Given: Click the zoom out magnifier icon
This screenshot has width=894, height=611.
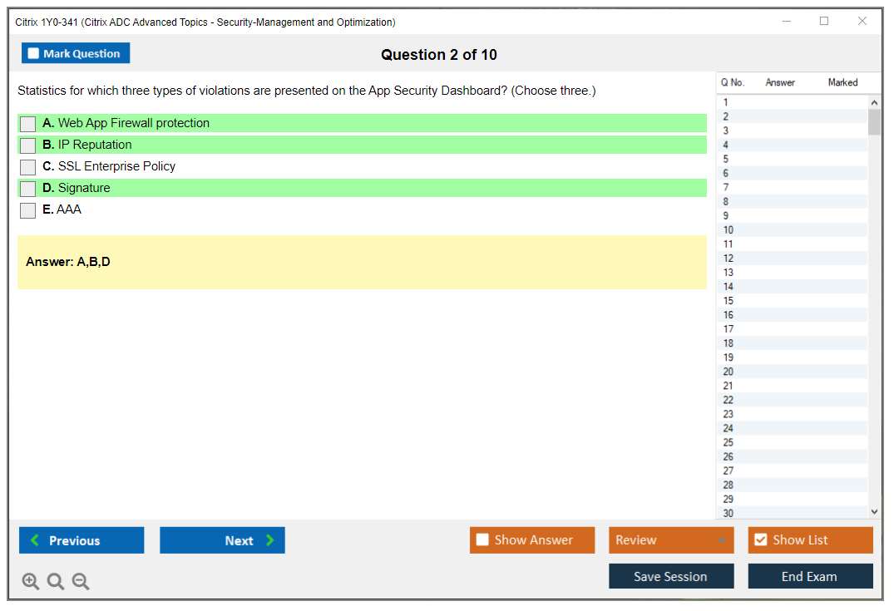Looking at the screenshot, I should (x=81, y=581).
